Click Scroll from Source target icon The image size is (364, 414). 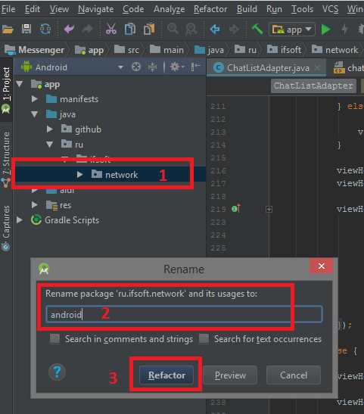(136, 67)
